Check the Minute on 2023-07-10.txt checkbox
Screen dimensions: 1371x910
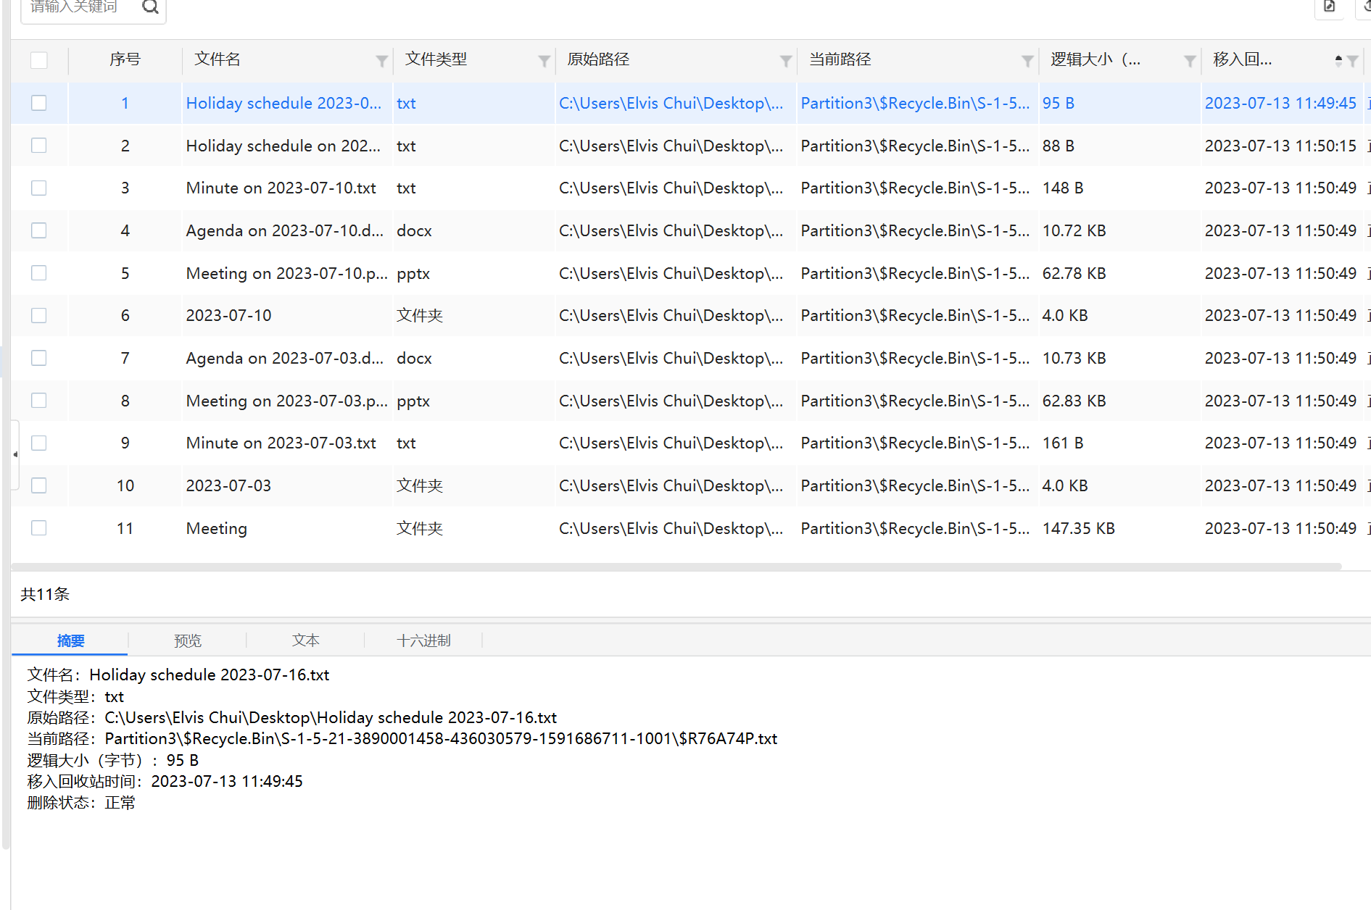point(39,188)
